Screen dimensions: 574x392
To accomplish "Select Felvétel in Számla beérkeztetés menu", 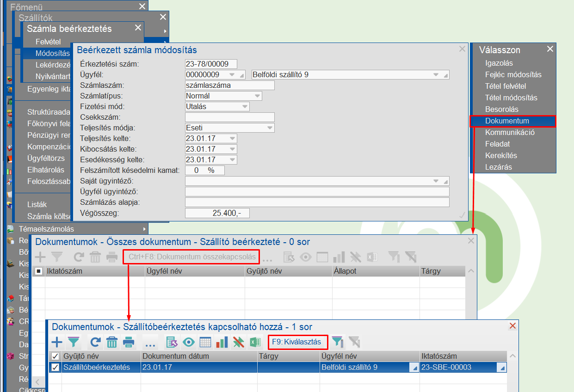I will [49, 42].
